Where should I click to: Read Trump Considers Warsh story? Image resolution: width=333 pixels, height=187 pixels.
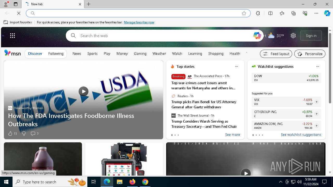[204, 124]
